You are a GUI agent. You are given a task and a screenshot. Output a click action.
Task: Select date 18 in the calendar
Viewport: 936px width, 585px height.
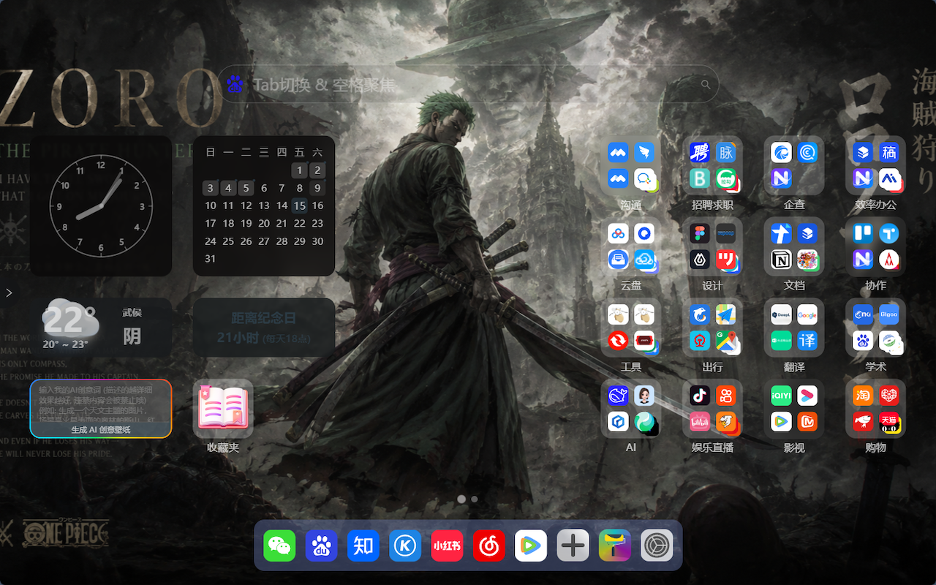pyautogui.click(x=228, y=224)
